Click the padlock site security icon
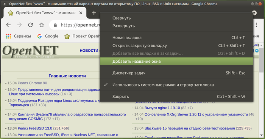Image resolution: width=265 pixels, height=139 pixels. pos(55,25)
